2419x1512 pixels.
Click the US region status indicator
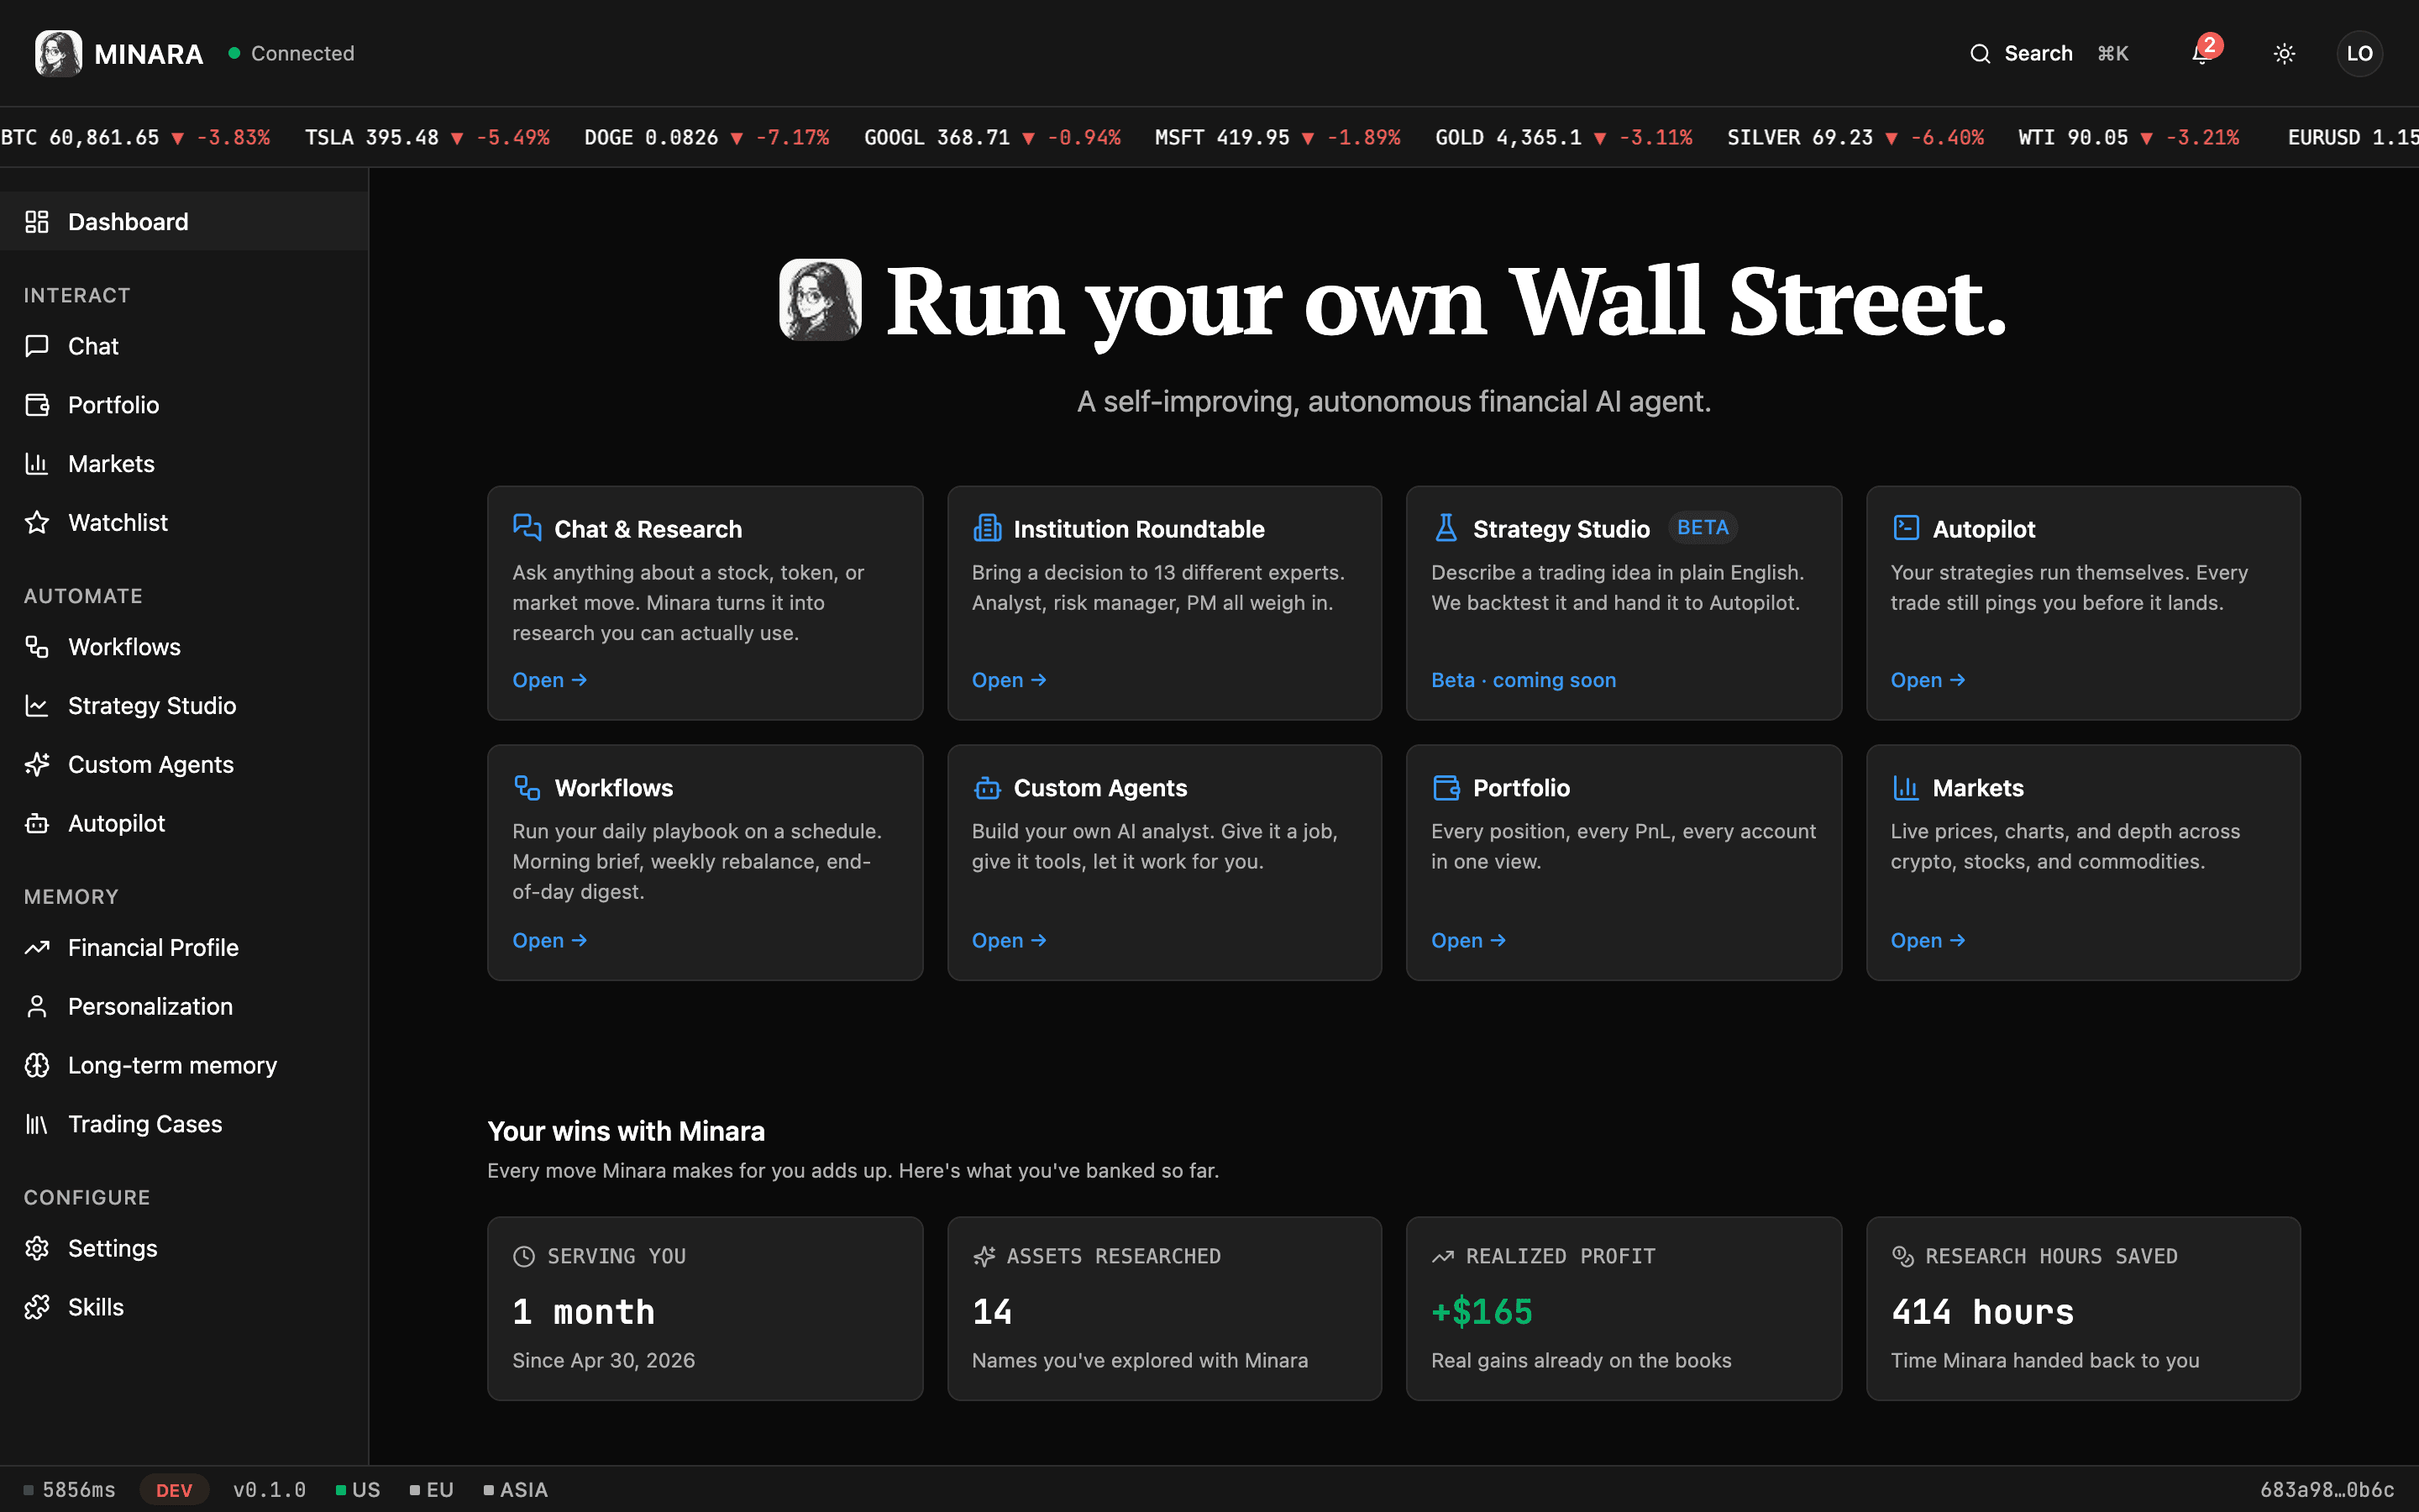point(358,1490)
